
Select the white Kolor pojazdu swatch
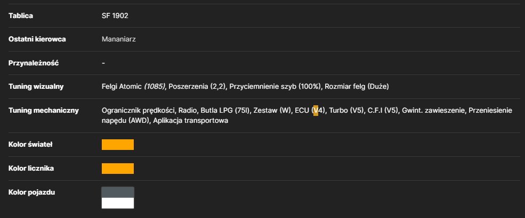click(x=117, y=203)
